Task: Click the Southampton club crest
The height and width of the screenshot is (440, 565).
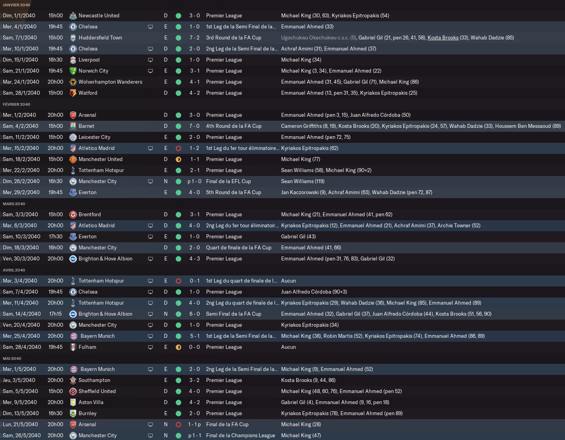Action: [x=73, y=380]
